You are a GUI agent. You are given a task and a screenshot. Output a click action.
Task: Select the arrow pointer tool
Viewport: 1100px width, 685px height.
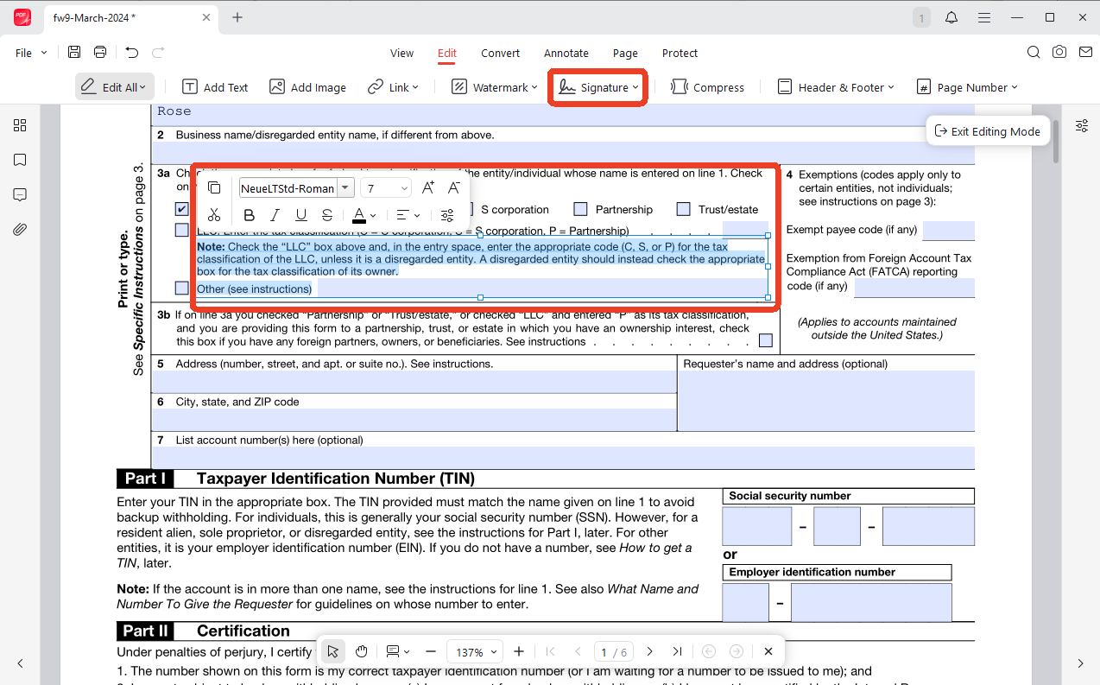click(333, 651)
